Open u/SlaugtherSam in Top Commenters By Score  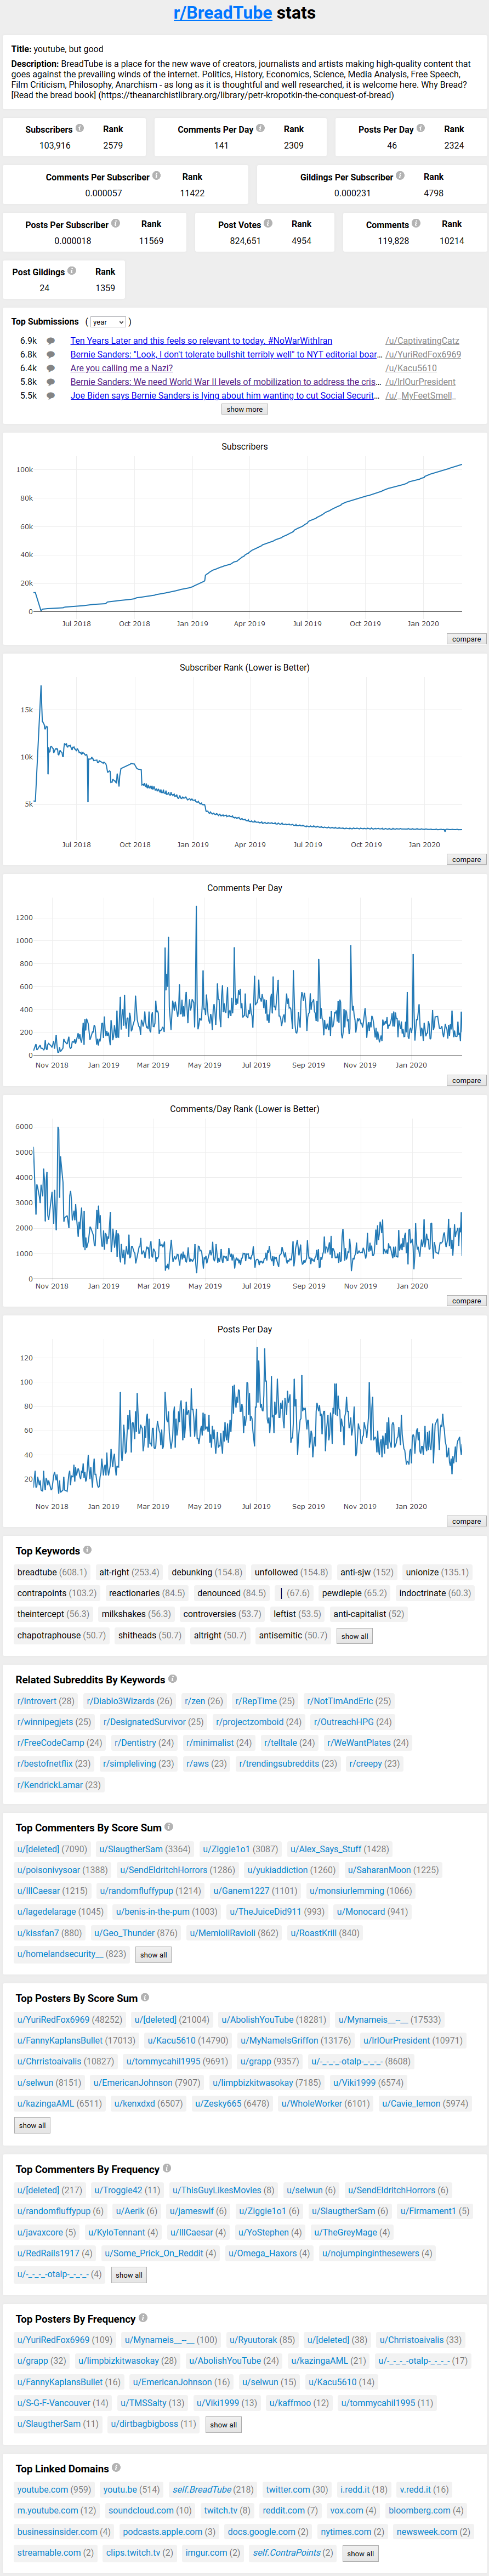130,1848
